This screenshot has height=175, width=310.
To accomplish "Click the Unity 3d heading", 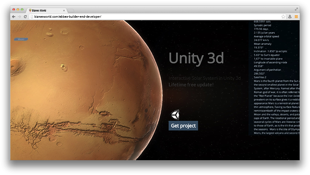I will pyautogui.click(x=196, y=58).
